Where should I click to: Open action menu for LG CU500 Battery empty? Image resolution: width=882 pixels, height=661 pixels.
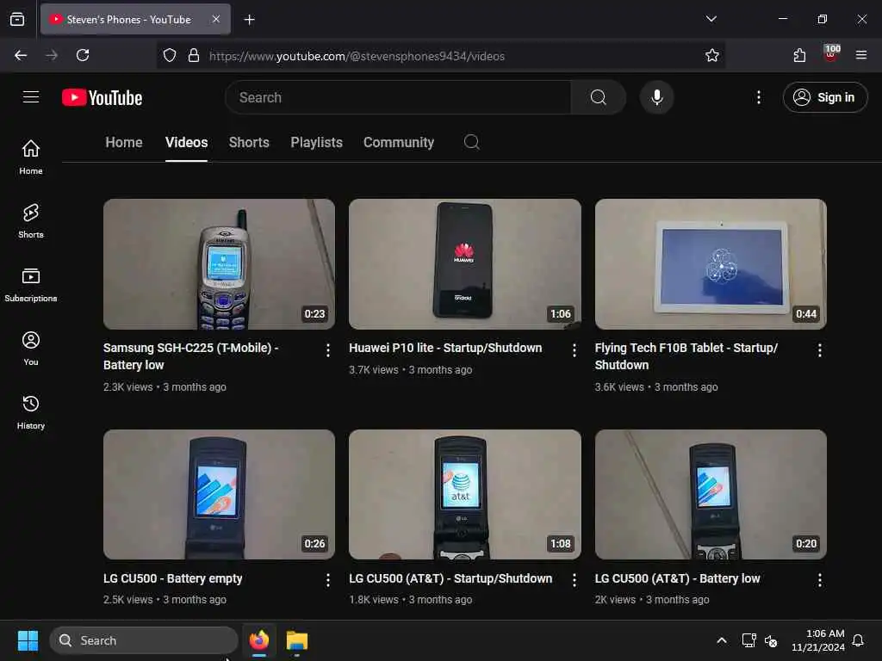pos(328,580)
